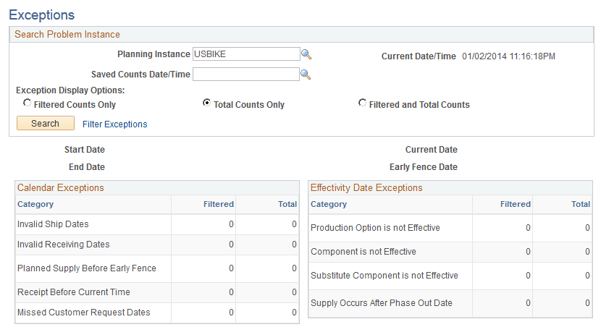
Task: Open the Missed Customer Request Dates total count
Action: (x=295, y=313)
